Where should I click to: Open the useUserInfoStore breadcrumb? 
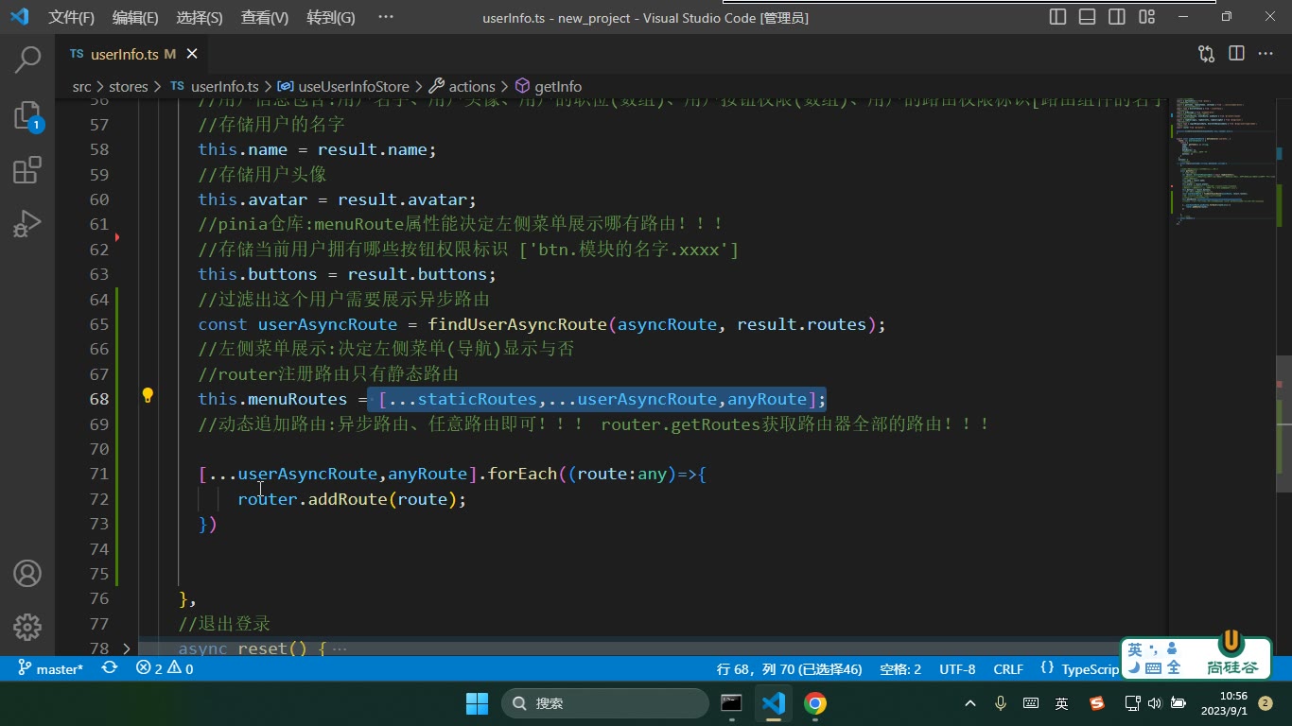(x=343, y=86)
